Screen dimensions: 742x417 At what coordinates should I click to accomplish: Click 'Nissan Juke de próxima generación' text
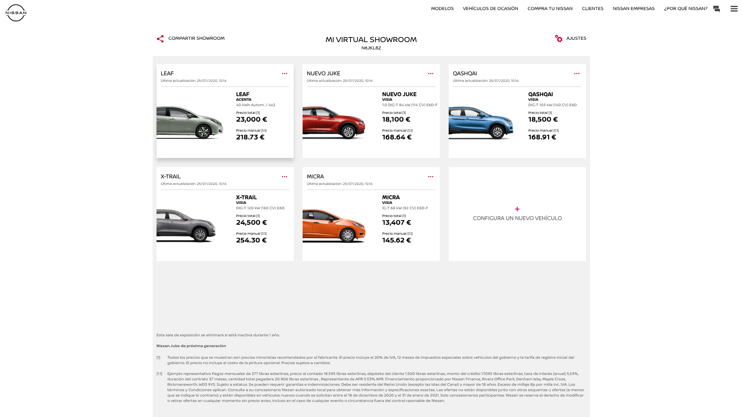point(191,346)
